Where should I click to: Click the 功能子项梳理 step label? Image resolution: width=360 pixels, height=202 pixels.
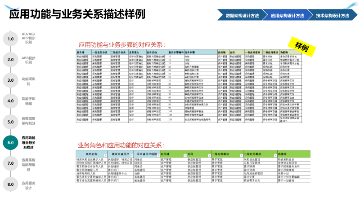[28, 101]
